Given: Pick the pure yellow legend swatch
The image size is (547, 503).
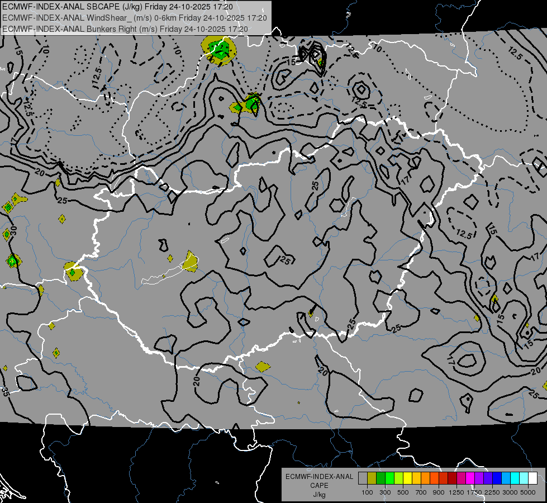Looking at the screenshot, I should click(407, 478).
